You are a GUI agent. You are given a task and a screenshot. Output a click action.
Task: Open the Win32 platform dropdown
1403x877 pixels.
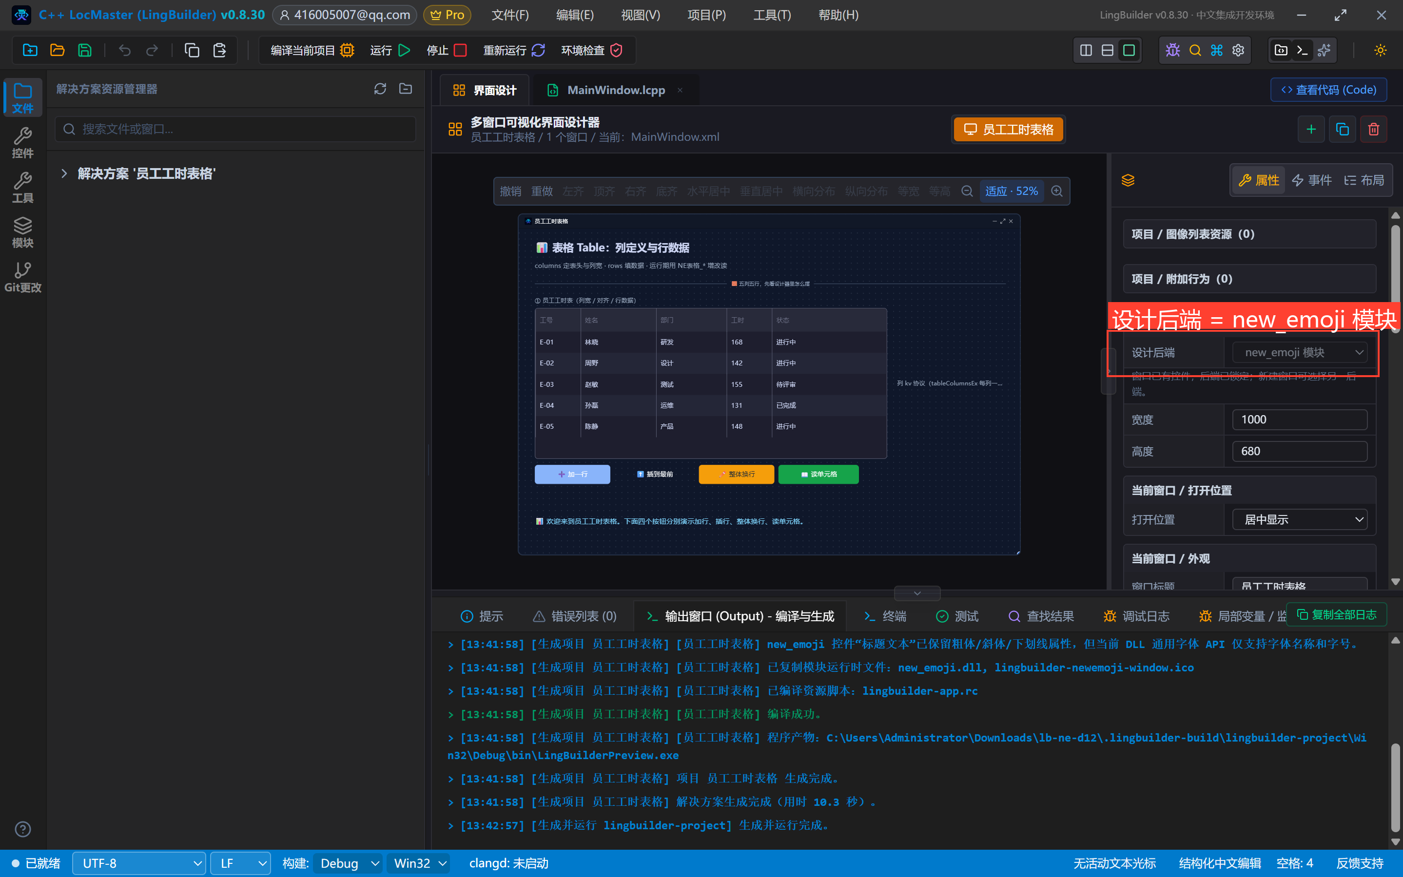[419, 864]
